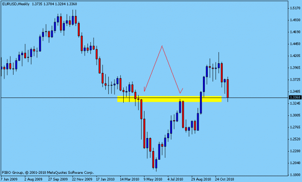Click the 1.4690 price scale value
This screenshot has height=182, width=302.
[x=295, y=32]
